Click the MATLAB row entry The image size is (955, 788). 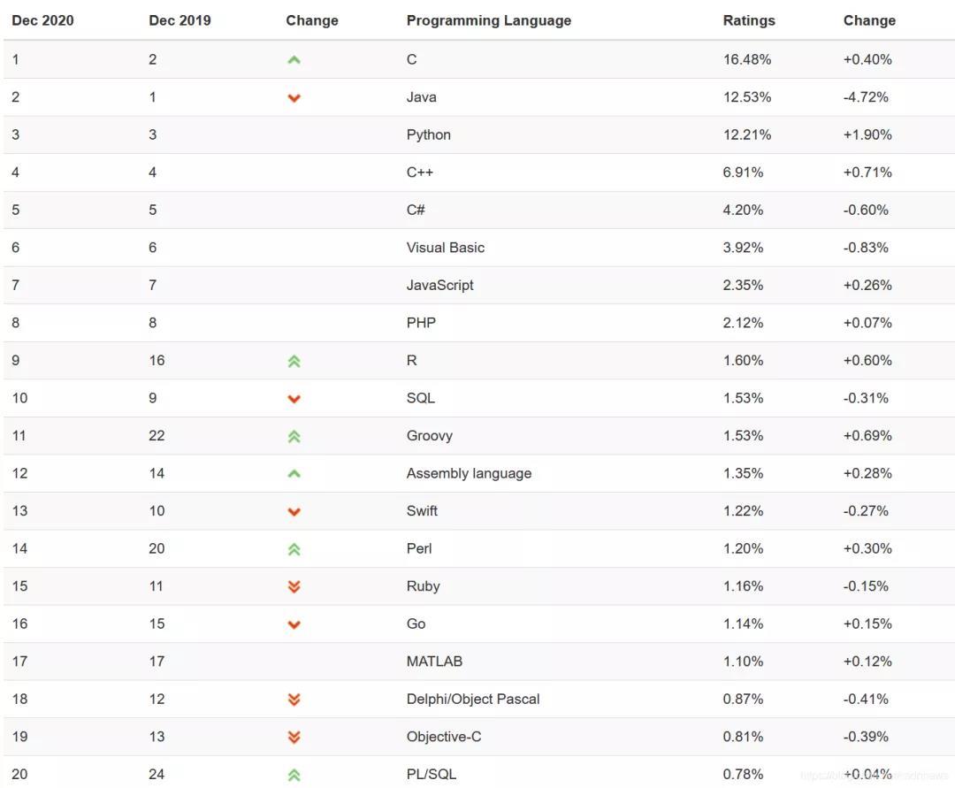coord(434,661)
